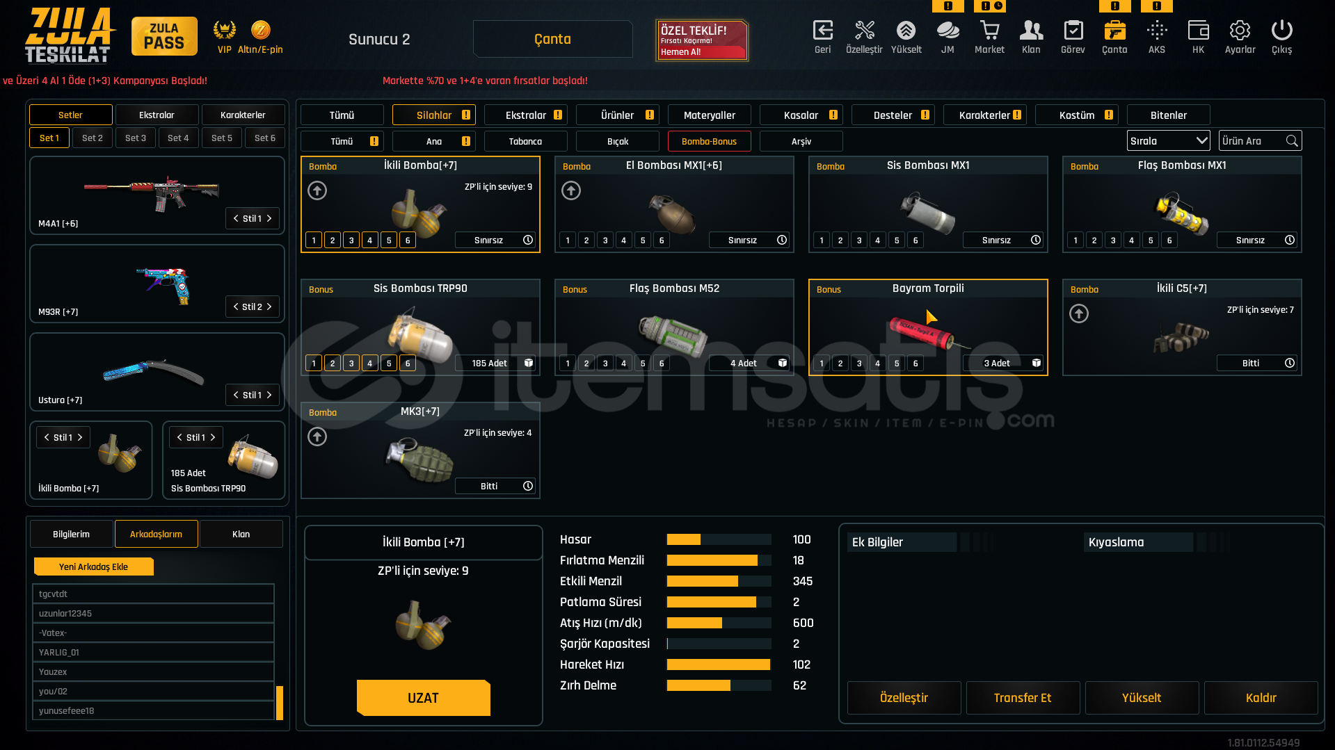
Task: Switch to Arkadaşlarım tab
Action: click(157, 534)
